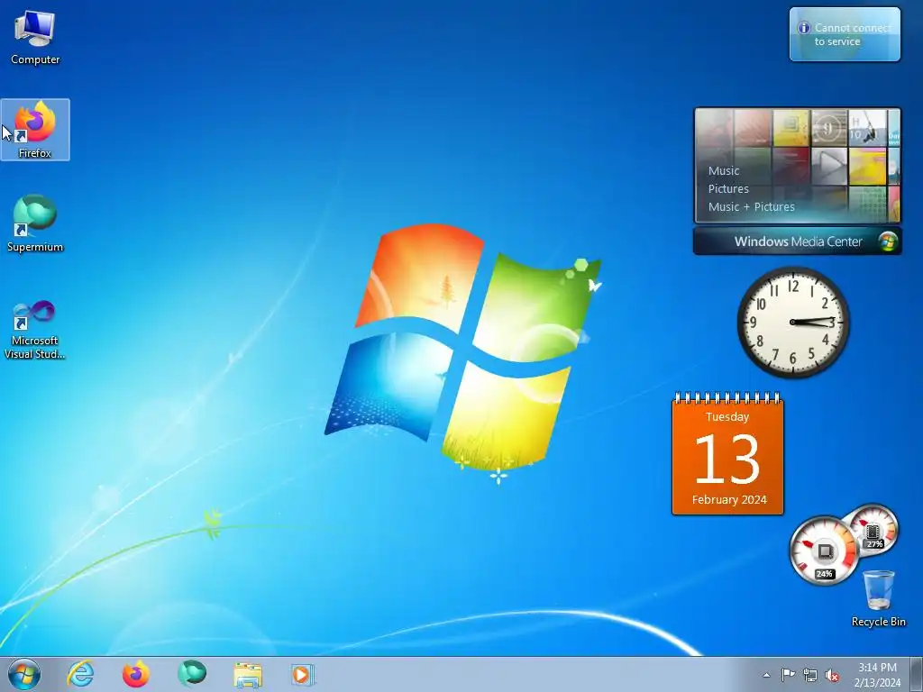Launch Supermium from the taskbar

pos(192,674)
